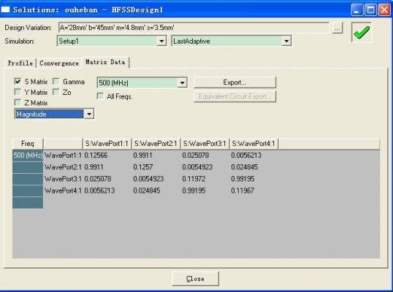393x292 pixels.
Task: Expand the Magnitude format dropdown
Action: (x=89, y=114)
